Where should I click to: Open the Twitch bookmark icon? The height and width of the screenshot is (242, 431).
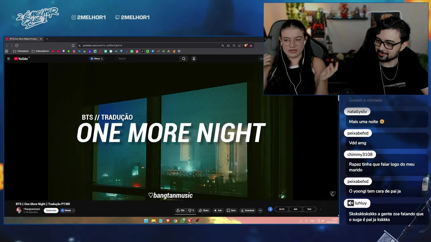(63, 51)
